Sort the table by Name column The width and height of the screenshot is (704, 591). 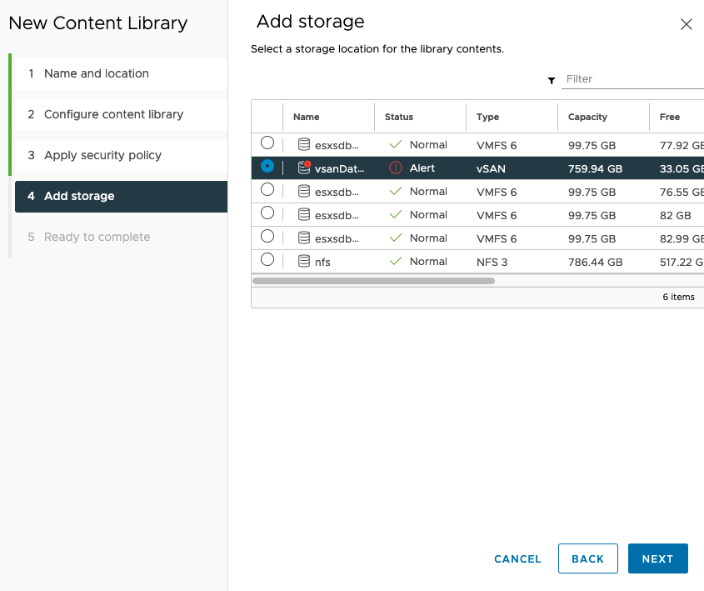tap(307, 117)
